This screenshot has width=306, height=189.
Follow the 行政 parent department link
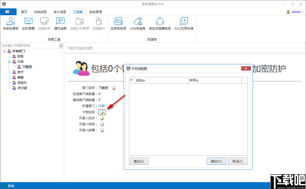102,106
